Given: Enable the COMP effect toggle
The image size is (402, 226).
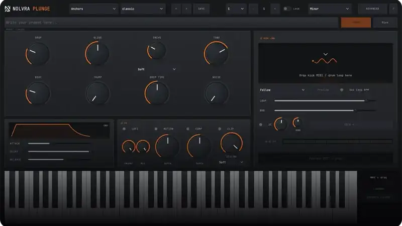Looking at the screenshot, I should click(x=187, y=129).
